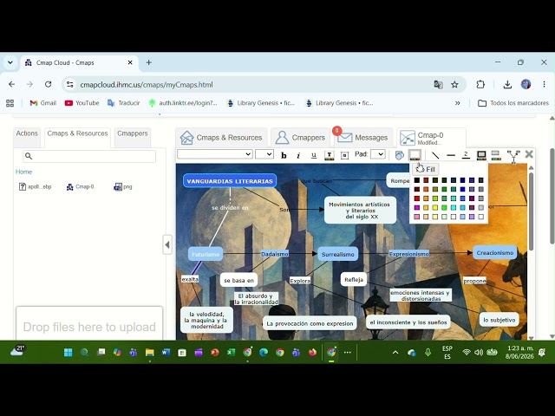555x416 pixels.
Task: Open the object shape style icon
Action: coord(399,155)
